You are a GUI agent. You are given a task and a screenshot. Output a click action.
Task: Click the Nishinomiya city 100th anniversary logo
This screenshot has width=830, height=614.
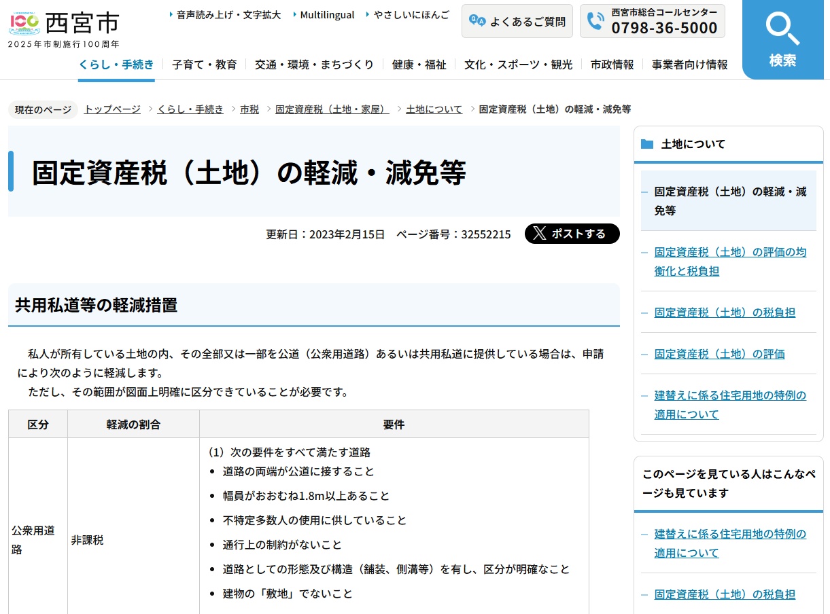pyautogui.click(x=25, y=23)
